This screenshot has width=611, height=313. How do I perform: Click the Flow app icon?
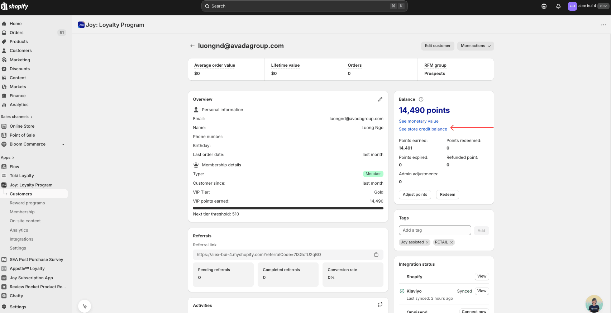tap(4, 167)
